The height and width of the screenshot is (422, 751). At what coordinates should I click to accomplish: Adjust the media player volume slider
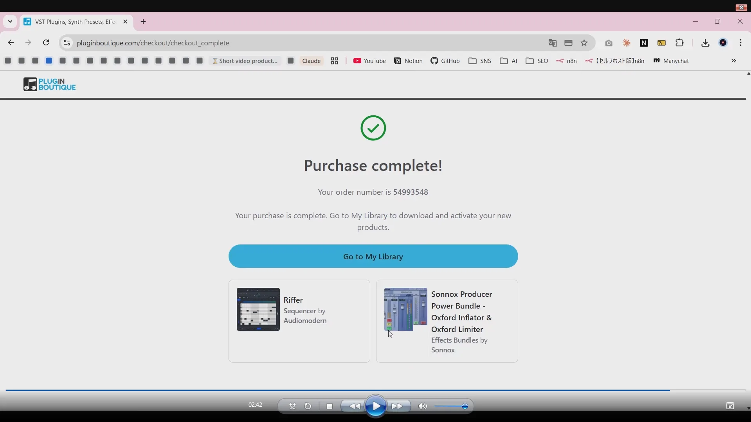pyautogui.click(x=453, y=407)
